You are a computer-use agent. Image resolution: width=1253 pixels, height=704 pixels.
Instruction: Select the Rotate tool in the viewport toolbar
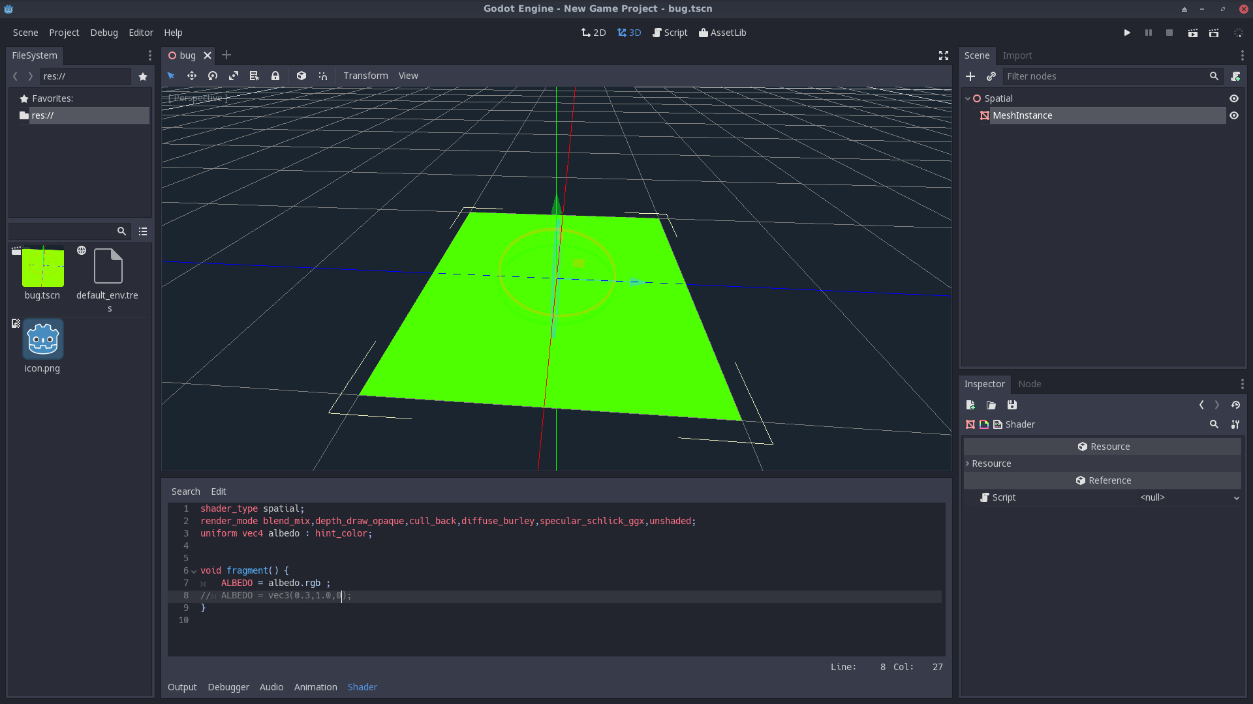(x=213, y=76)
